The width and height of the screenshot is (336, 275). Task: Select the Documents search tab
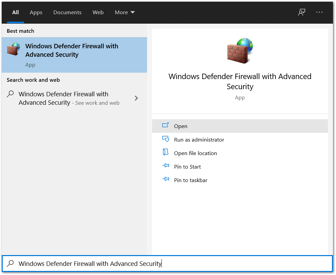pyautogui.click(x=67, y=12)
